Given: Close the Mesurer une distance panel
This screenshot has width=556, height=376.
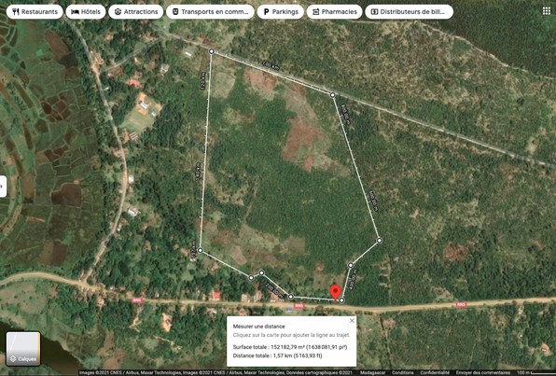Looking at the screenshot, I should click(x=352, y=321).
